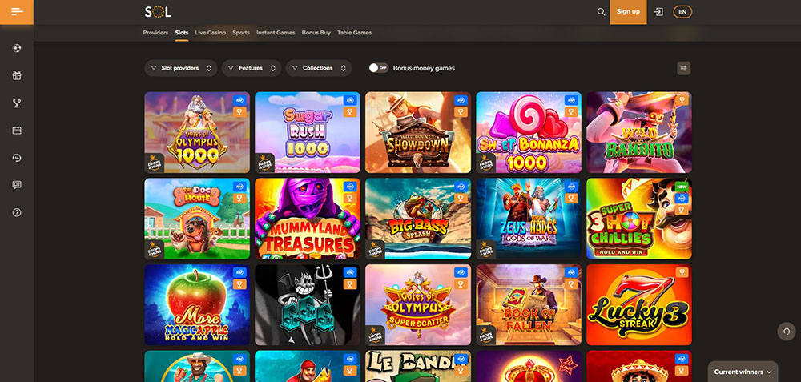
Task: Click Drops & Wins badge on Zeus vs Hades
Action: click(486, 249)
